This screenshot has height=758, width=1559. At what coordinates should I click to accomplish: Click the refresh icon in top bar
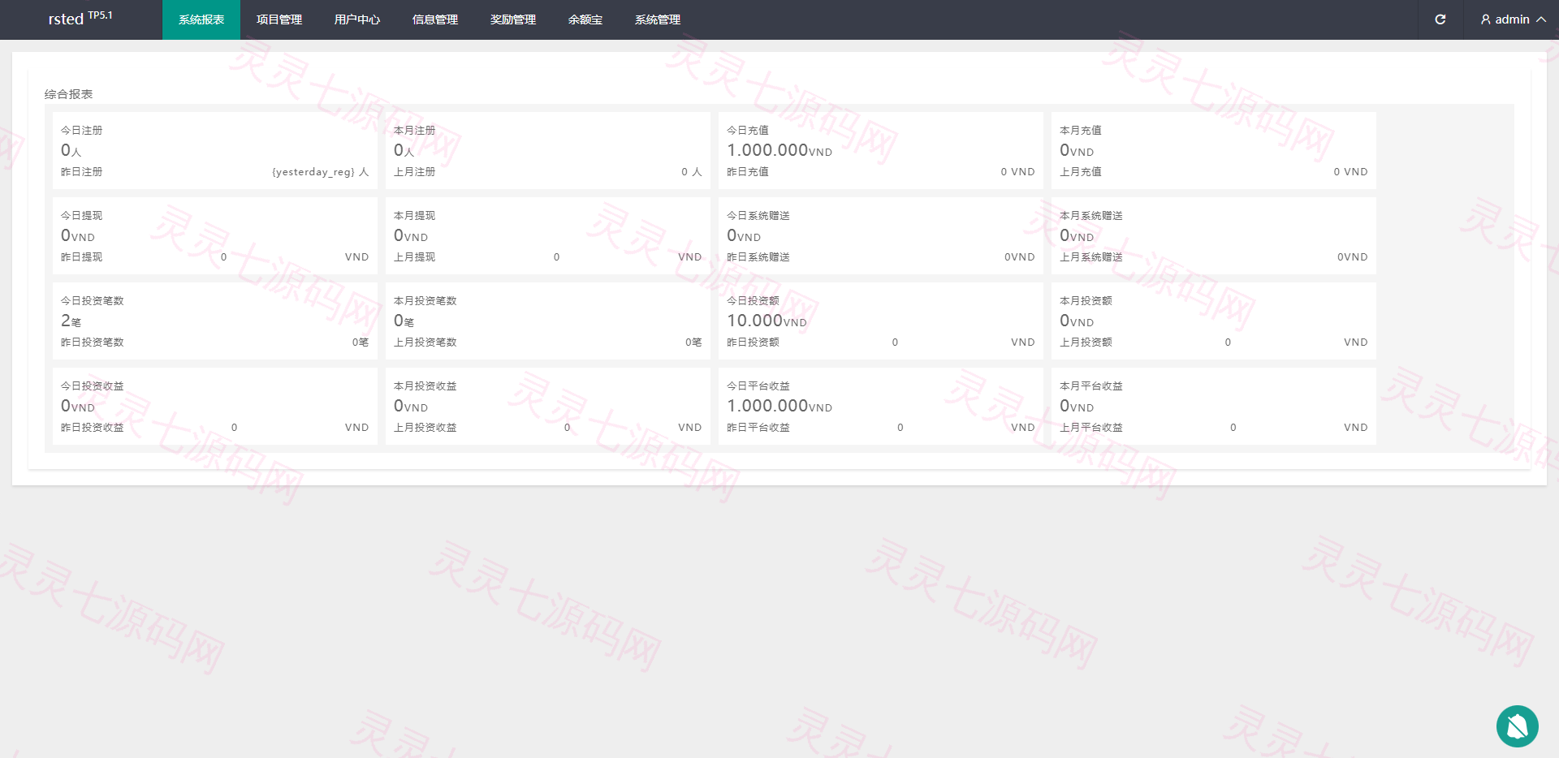click(x=1440, y=19)
